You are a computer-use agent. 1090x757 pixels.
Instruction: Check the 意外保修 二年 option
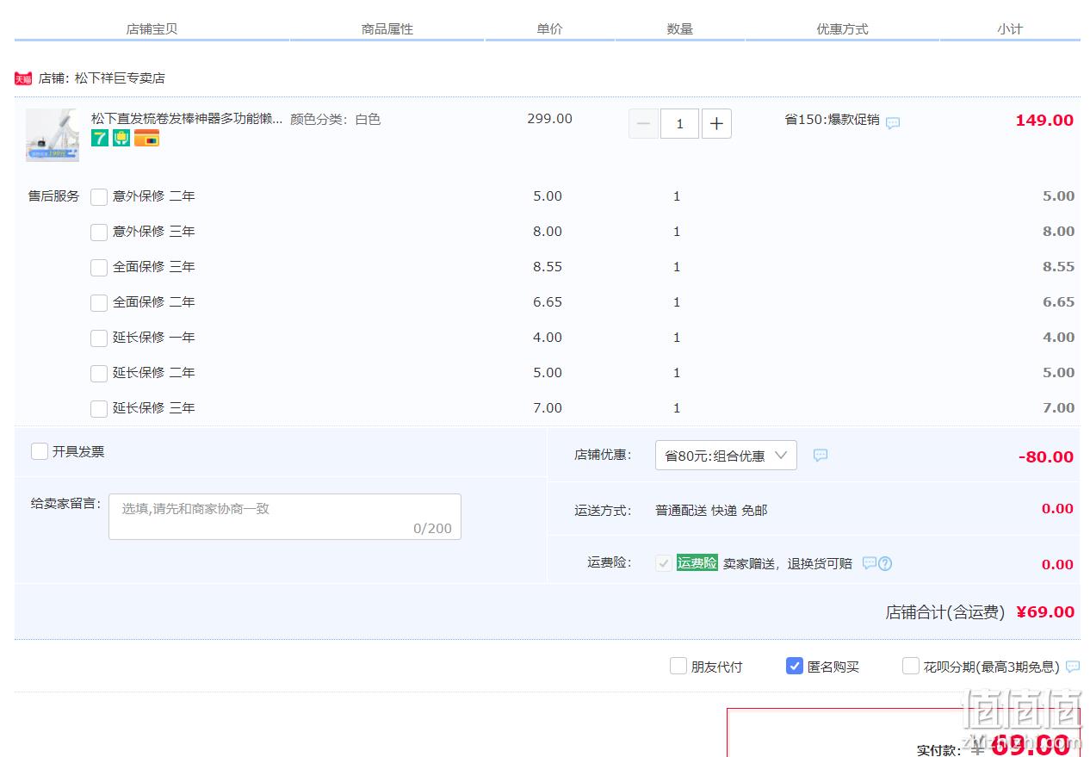tap(99, 196)
